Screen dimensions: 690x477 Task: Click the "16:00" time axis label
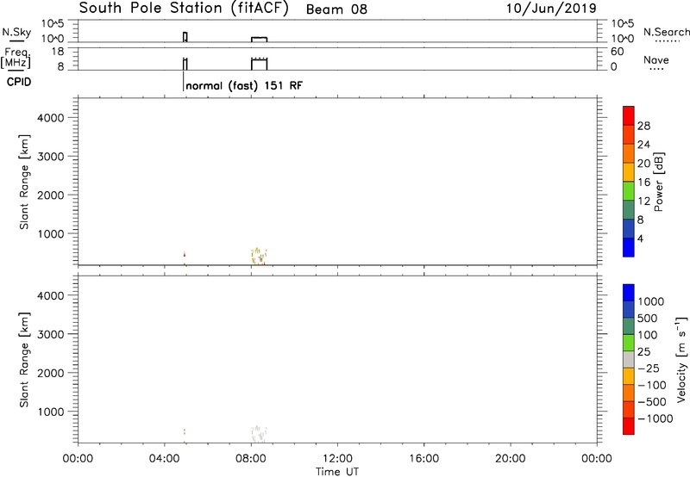coord(423,459)
